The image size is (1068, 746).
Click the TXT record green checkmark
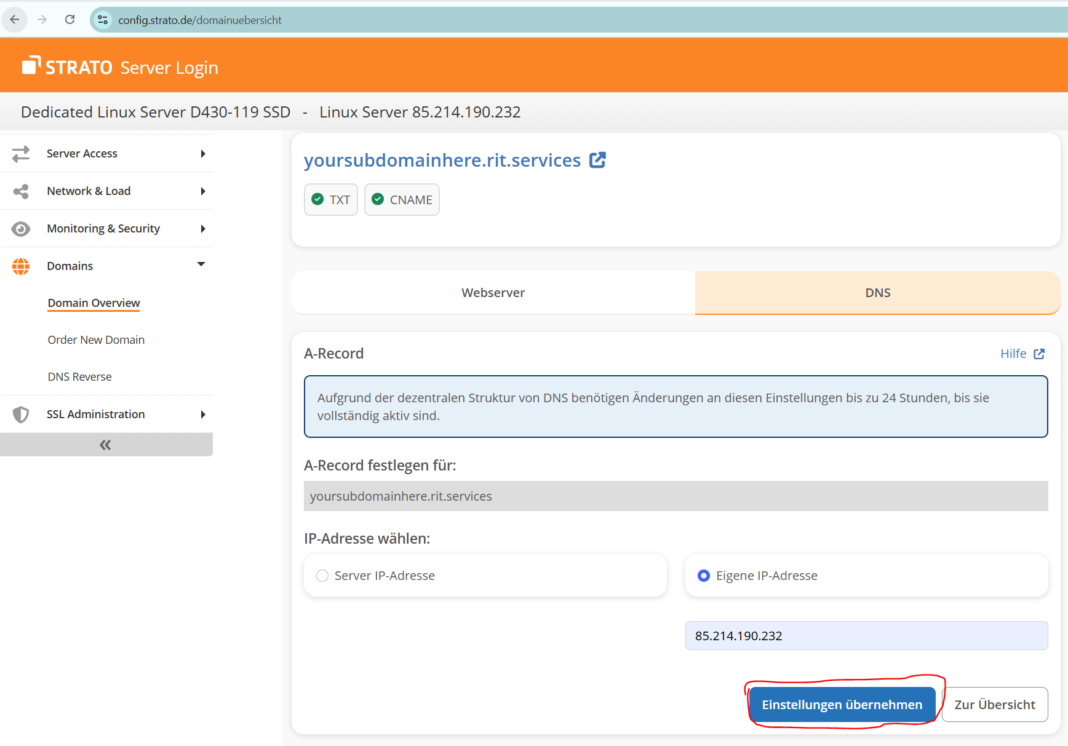(317, 199)
